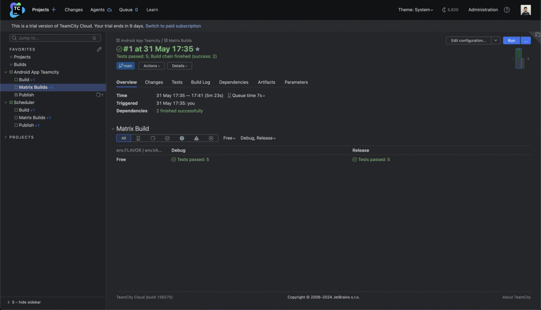Open the help question mark icon
Viewport: 541px width, 310px height.
point(506,9)
